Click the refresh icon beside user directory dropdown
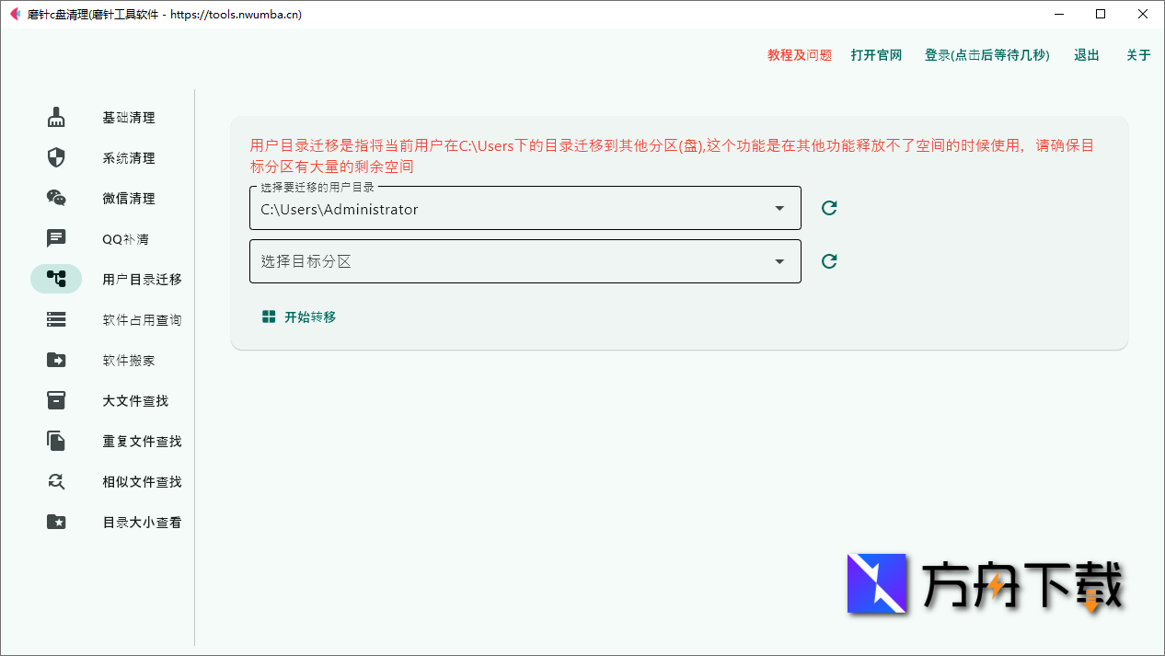Image resolution: width=1165 pixels, height=656 pixels. click(x=828, y=208)
